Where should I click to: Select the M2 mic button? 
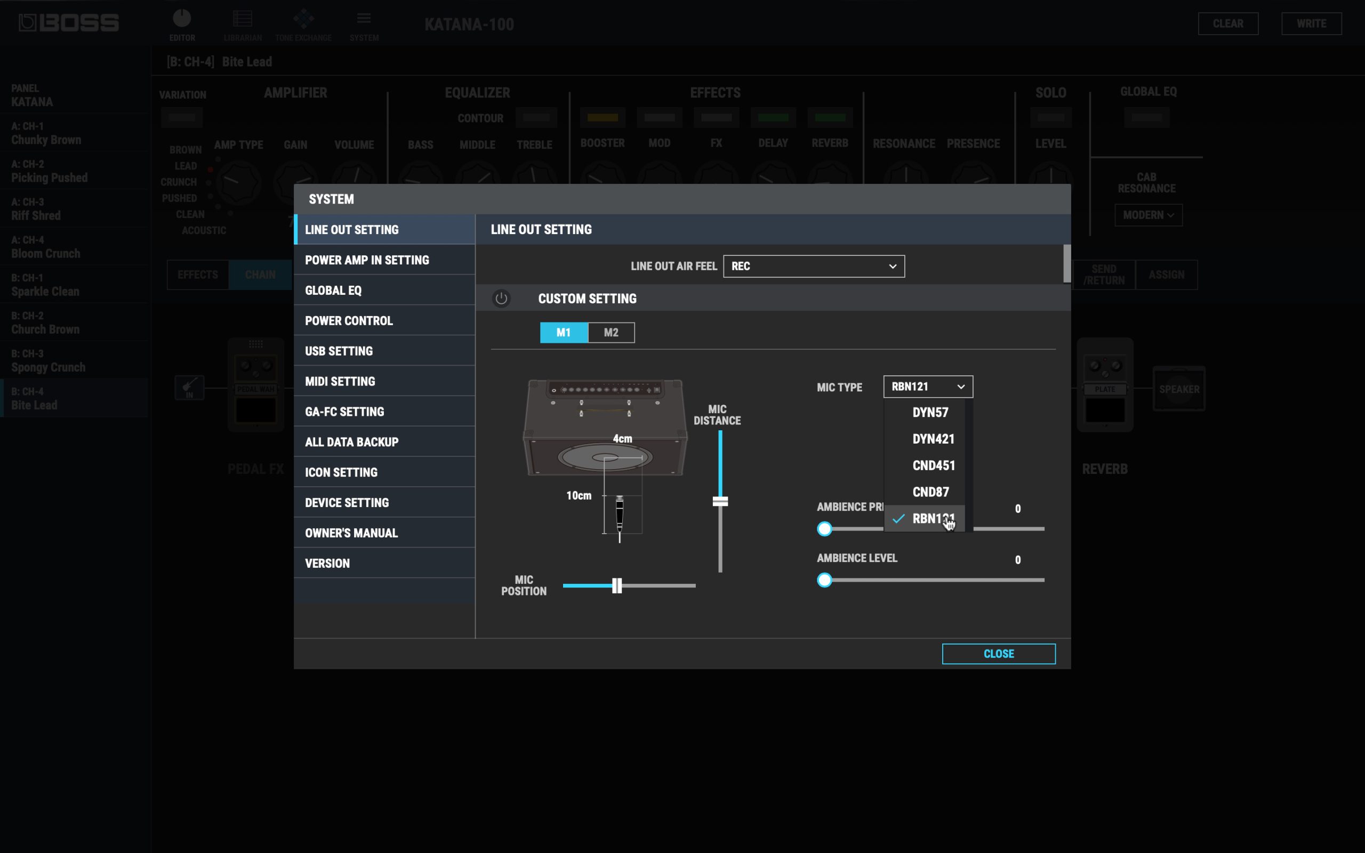[612, 333]
